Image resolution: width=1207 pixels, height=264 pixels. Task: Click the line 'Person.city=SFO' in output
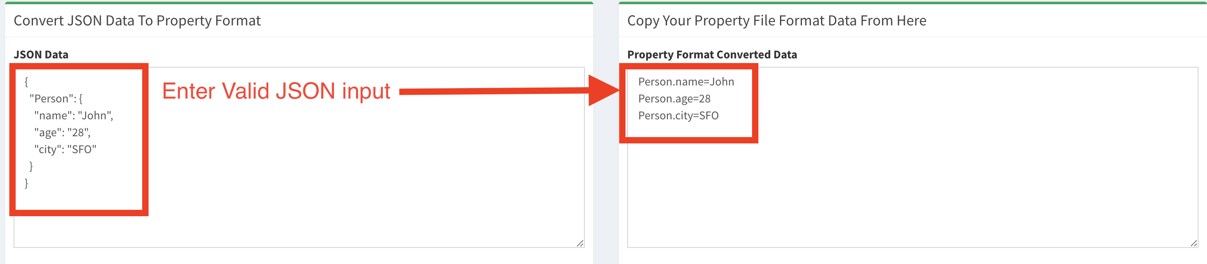click(679, 116)
